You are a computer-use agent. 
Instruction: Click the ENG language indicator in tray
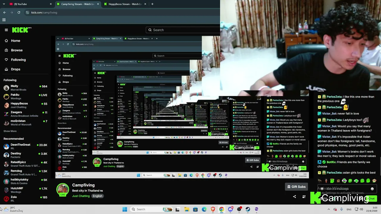[349, 210]
